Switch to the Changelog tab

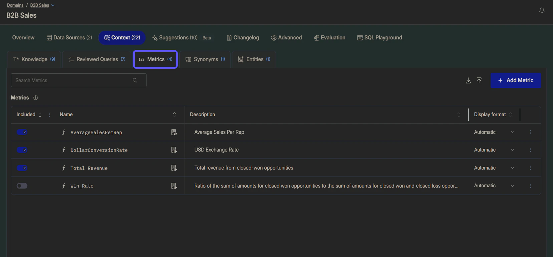[x=243, y=38]
